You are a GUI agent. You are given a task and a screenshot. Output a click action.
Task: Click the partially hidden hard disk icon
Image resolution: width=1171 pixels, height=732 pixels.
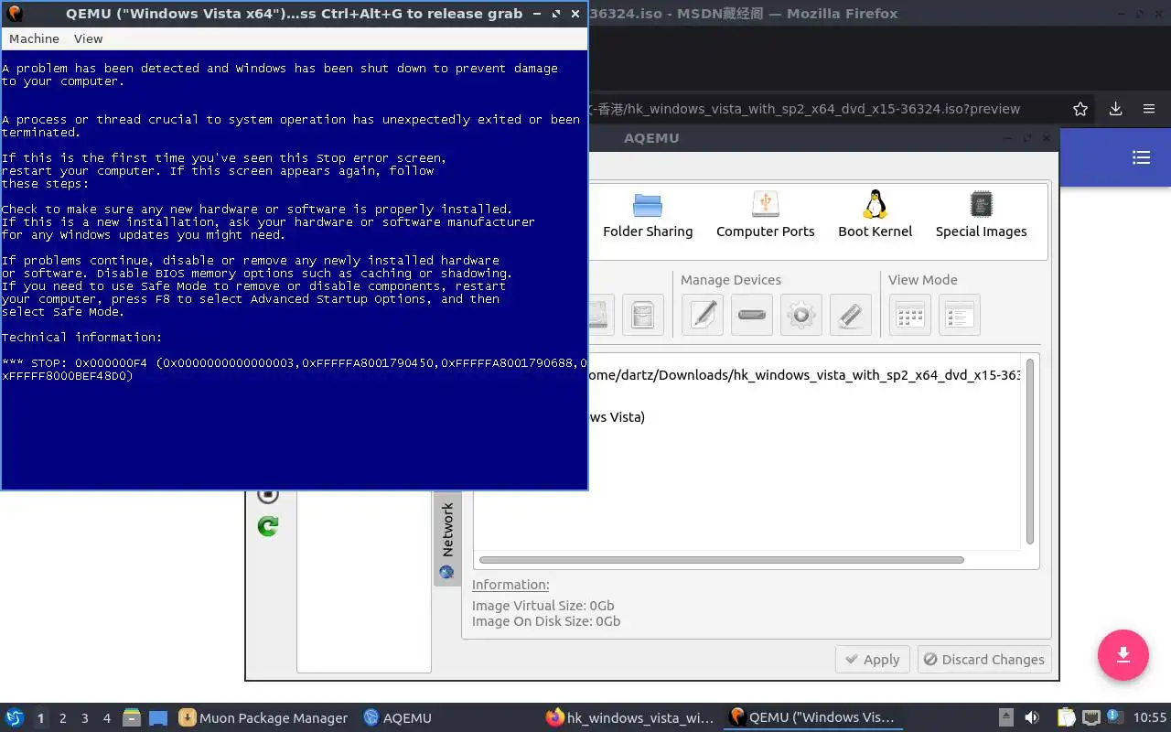coord(601,315)
